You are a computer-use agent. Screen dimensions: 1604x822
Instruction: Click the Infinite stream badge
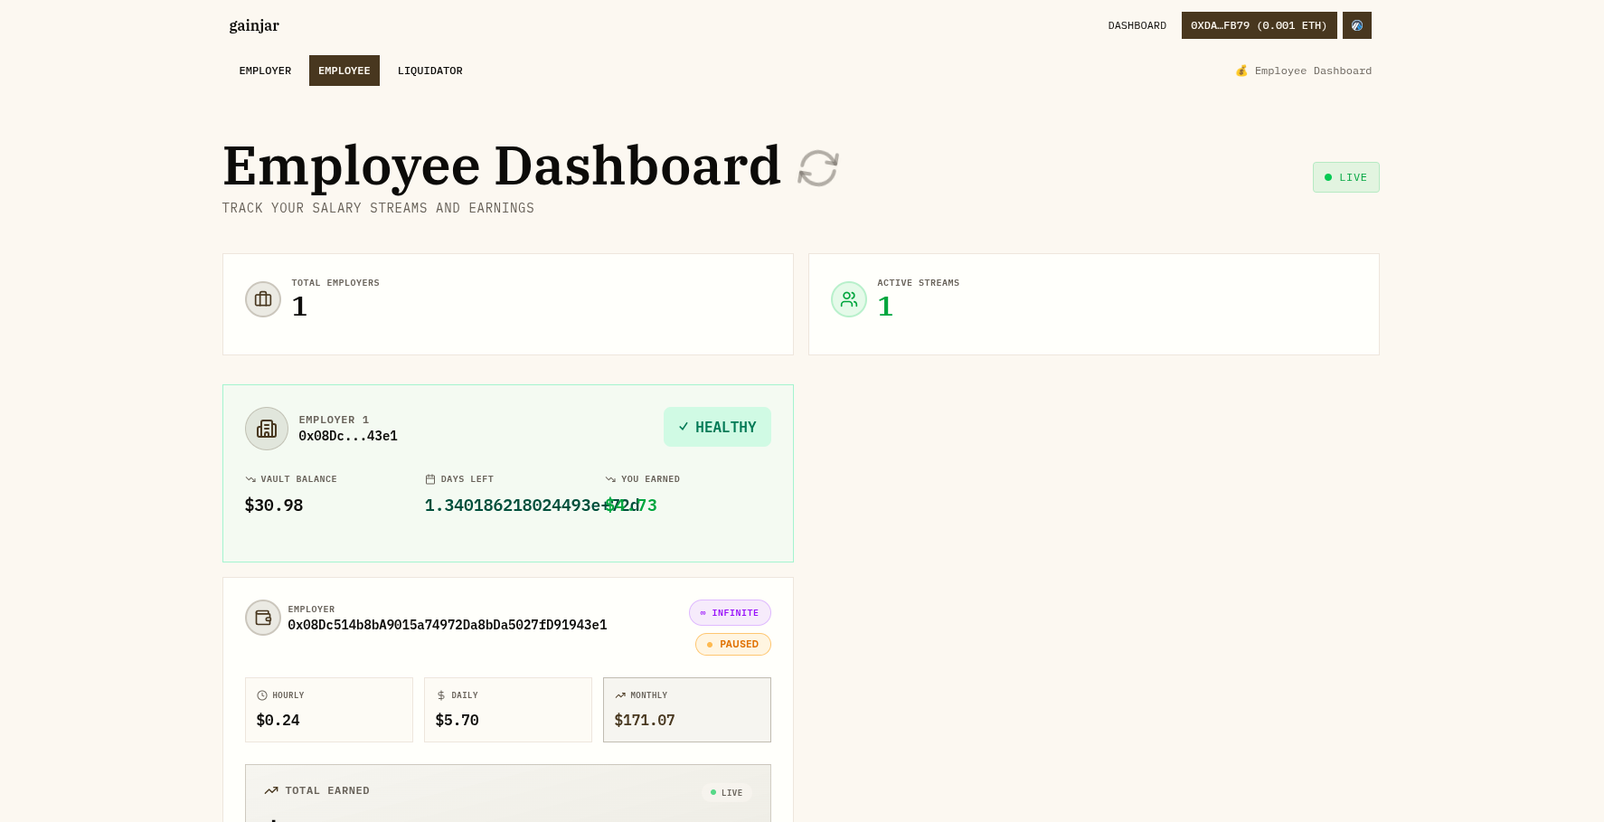730,613
